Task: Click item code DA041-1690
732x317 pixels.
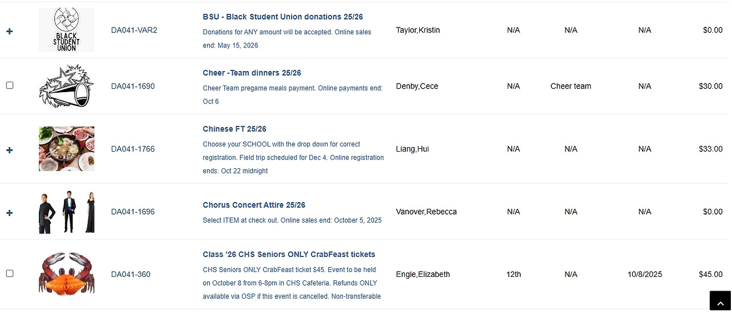Action: click(133, 86)
